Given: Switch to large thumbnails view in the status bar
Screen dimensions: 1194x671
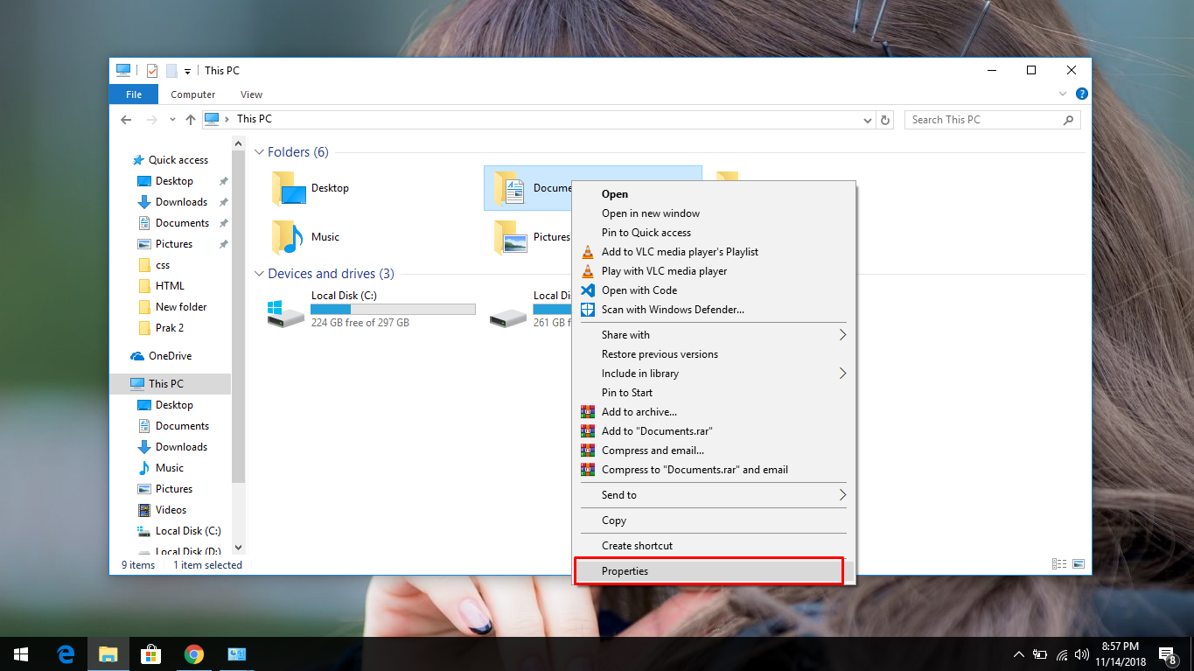Looking at the screenshot, I should click(x=1079, y=563).
